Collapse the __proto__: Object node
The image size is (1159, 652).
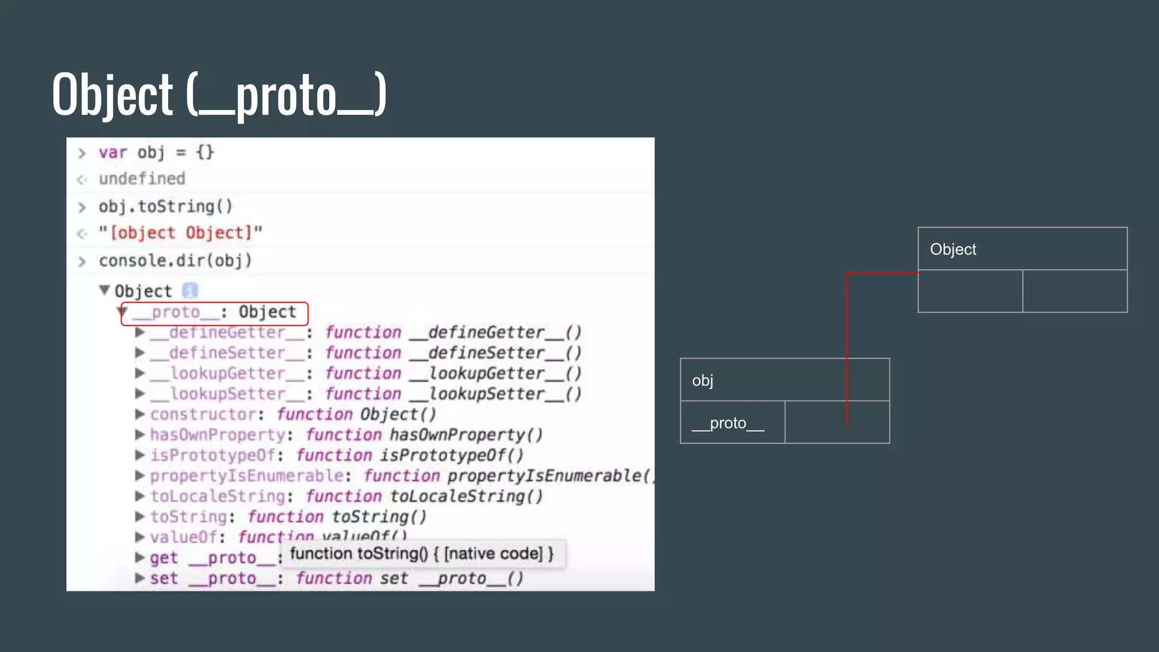122,311
